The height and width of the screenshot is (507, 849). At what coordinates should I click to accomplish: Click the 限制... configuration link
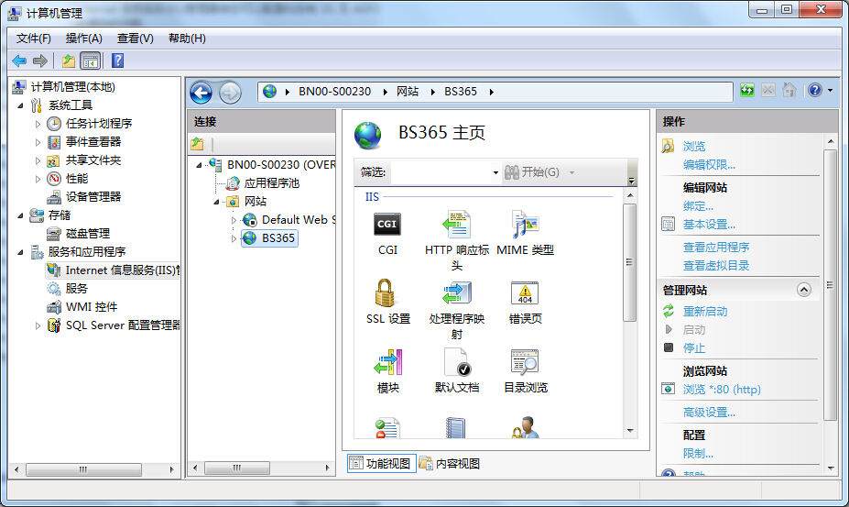[x=698, y=454]
